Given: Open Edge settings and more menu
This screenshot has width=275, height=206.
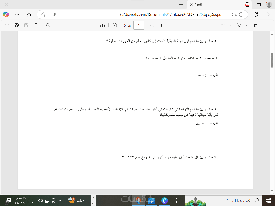Looking at the screenshot, I should click(17, 14).
